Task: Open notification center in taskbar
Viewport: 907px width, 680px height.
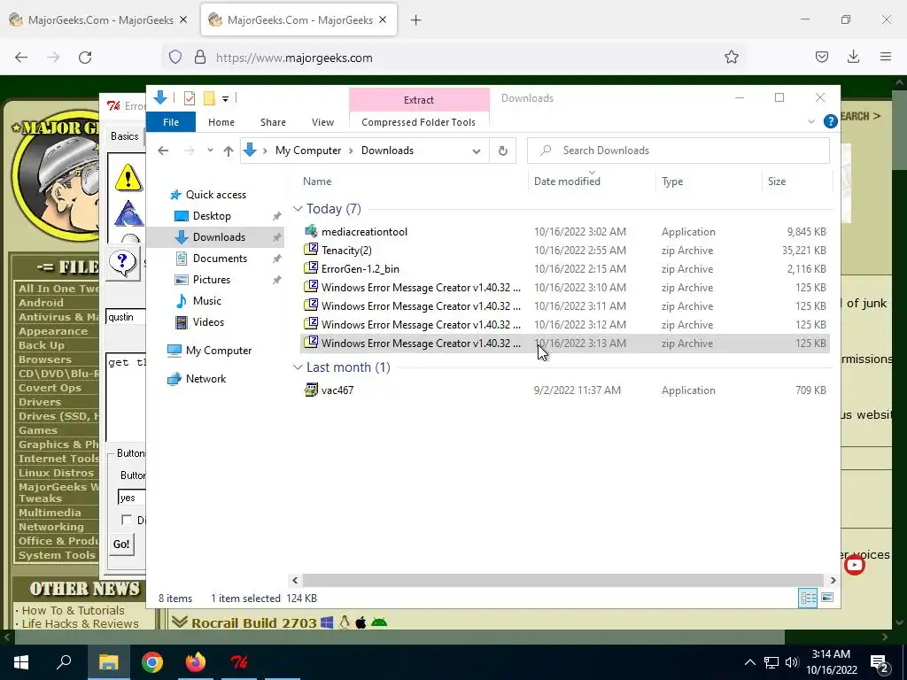Action: coord(880,662)
